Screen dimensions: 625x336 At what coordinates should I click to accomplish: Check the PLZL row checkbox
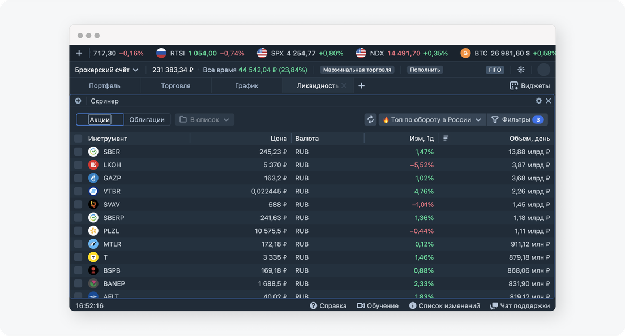pos(78,230)
